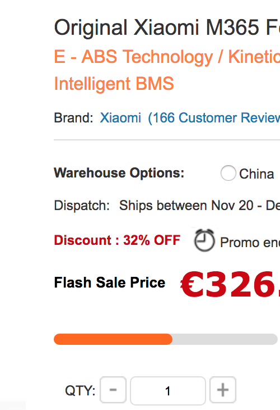The image size is (280, 410).
Task: Click the China warehouse option label
Action: click(256, 174)
